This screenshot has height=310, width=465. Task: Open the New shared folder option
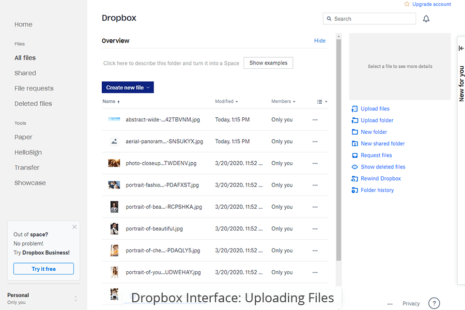382,143
